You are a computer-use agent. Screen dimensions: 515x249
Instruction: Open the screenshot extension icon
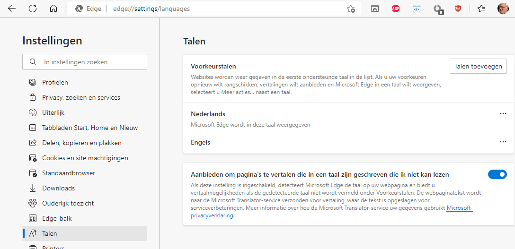(375, 9)
